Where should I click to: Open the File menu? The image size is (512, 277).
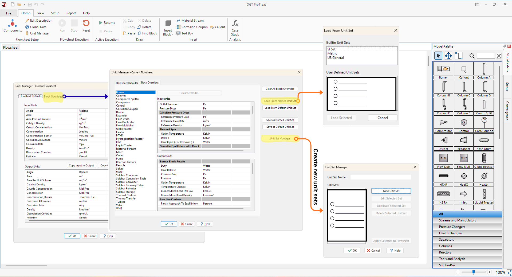(9, 13)
